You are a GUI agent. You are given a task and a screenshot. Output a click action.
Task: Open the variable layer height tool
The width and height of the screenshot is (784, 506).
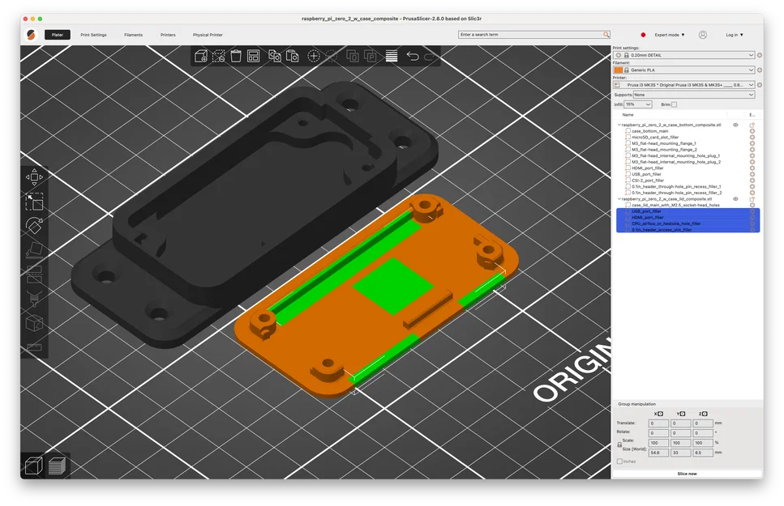click(390, 55)
